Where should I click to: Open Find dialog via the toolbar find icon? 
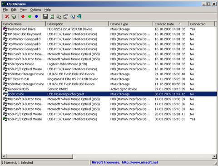pos(73,16)
